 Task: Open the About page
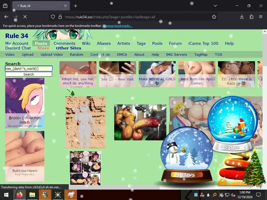[x=139, y=55]
